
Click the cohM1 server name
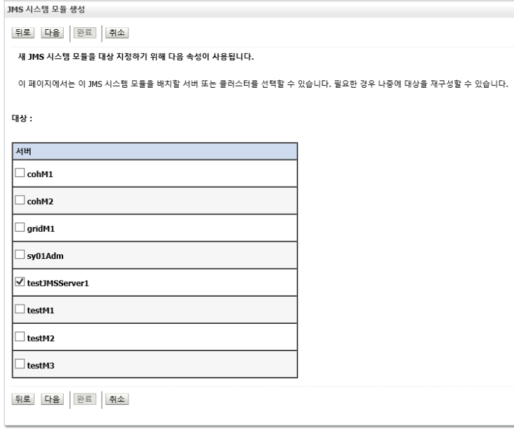[x=40, y=175]
